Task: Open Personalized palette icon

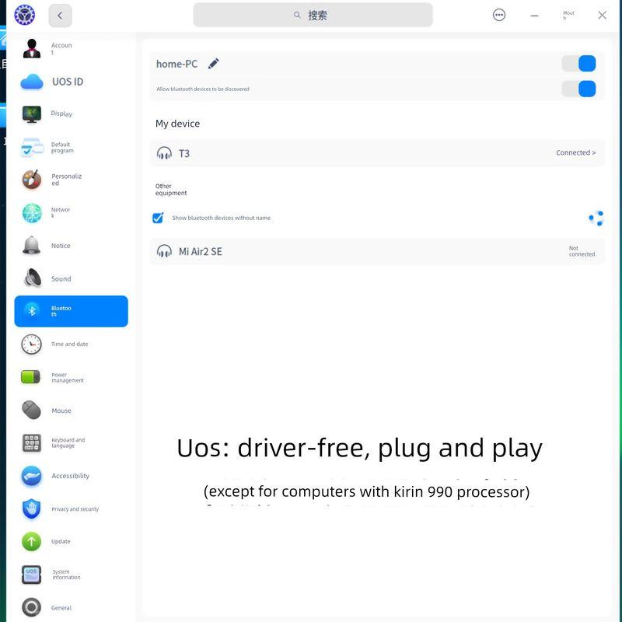Action: pyautogui.click(x=32, y=180)
